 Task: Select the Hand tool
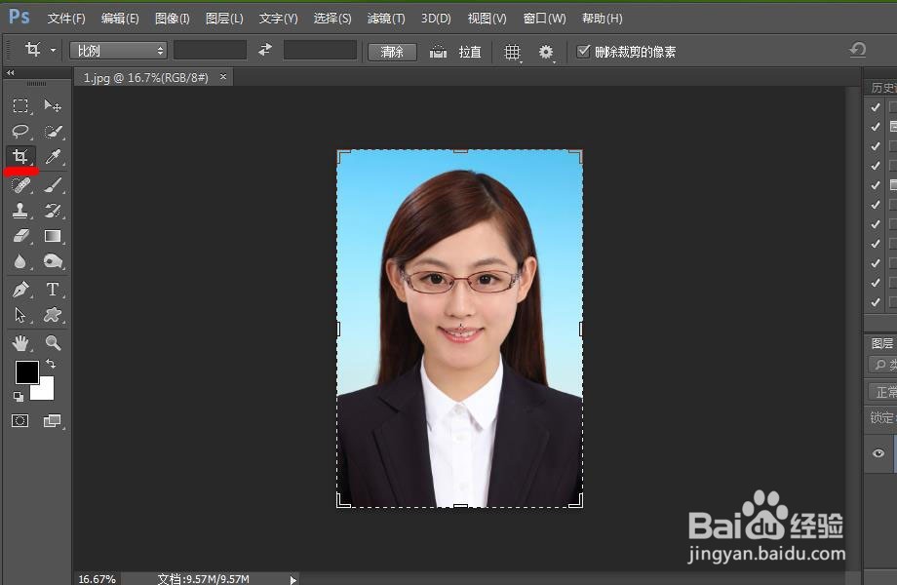pos(19,343)
